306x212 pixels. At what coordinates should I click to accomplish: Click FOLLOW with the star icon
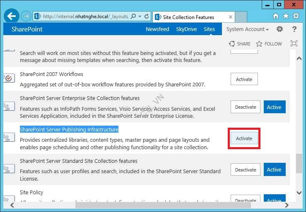(269, 44)
